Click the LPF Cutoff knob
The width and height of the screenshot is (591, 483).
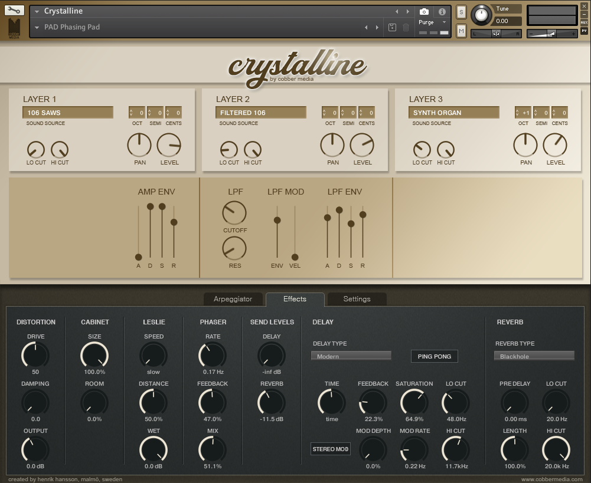tap(234, 213)
